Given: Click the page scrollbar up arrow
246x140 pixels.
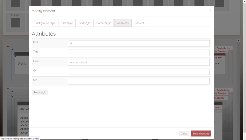Looking at the screenshot, I should click(x=238, y=41).
